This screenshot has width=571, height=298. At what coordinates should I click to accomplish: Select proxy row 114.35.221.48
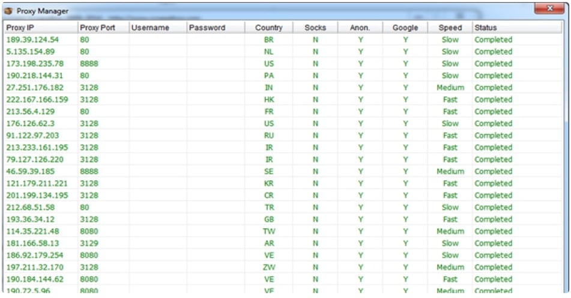283,231
